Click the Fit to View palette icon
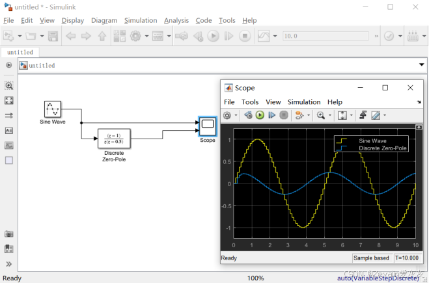 pyautogui.click(x=8, y=100)
